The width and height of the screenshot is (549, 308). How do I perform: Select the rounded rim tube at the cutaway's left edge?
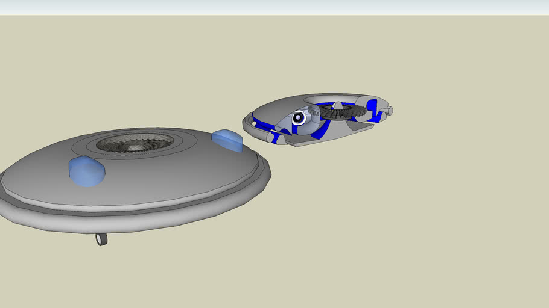pyautogui.click(x=247, y=125)
